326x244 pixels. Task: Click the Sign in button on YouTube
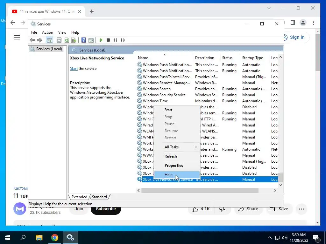(x=297, y=37)
